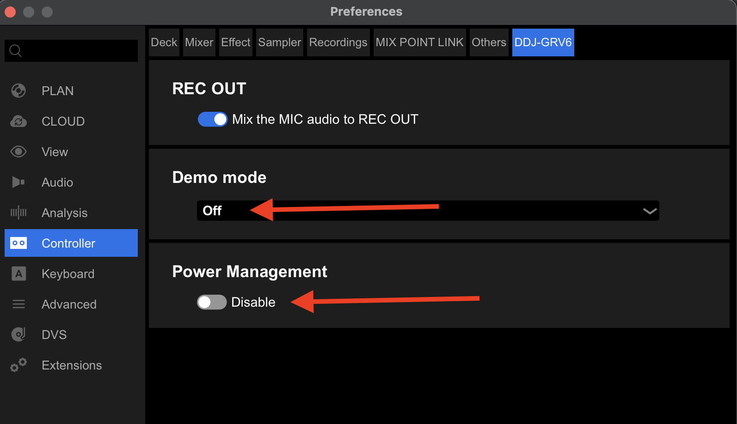
Task: Click the DVS turntable icon
Action: (x=18, y=334)
